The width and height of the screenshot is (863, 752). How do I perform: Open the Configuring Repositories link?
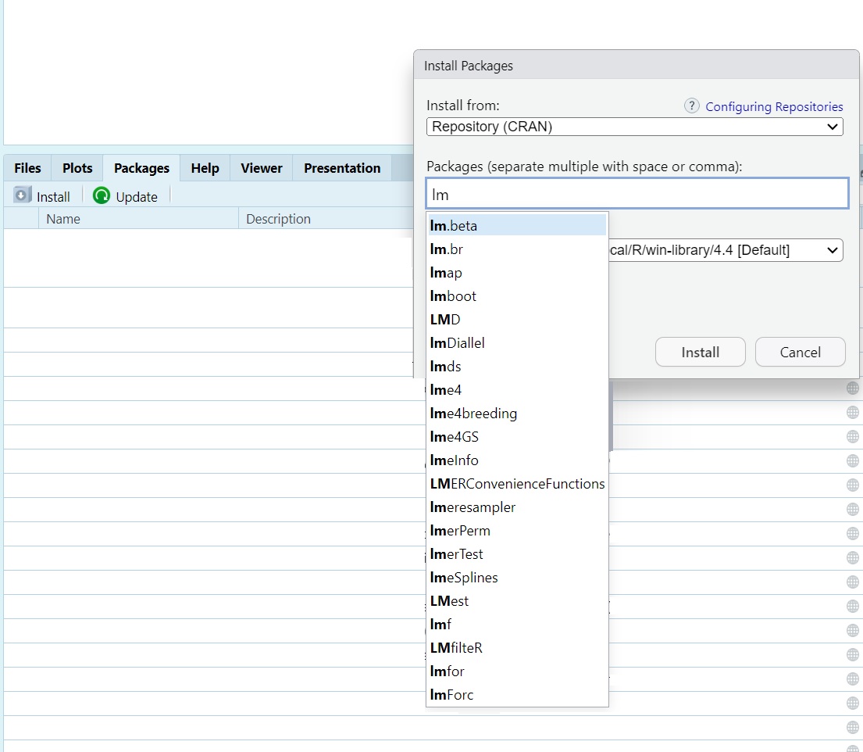click(774, 107)
